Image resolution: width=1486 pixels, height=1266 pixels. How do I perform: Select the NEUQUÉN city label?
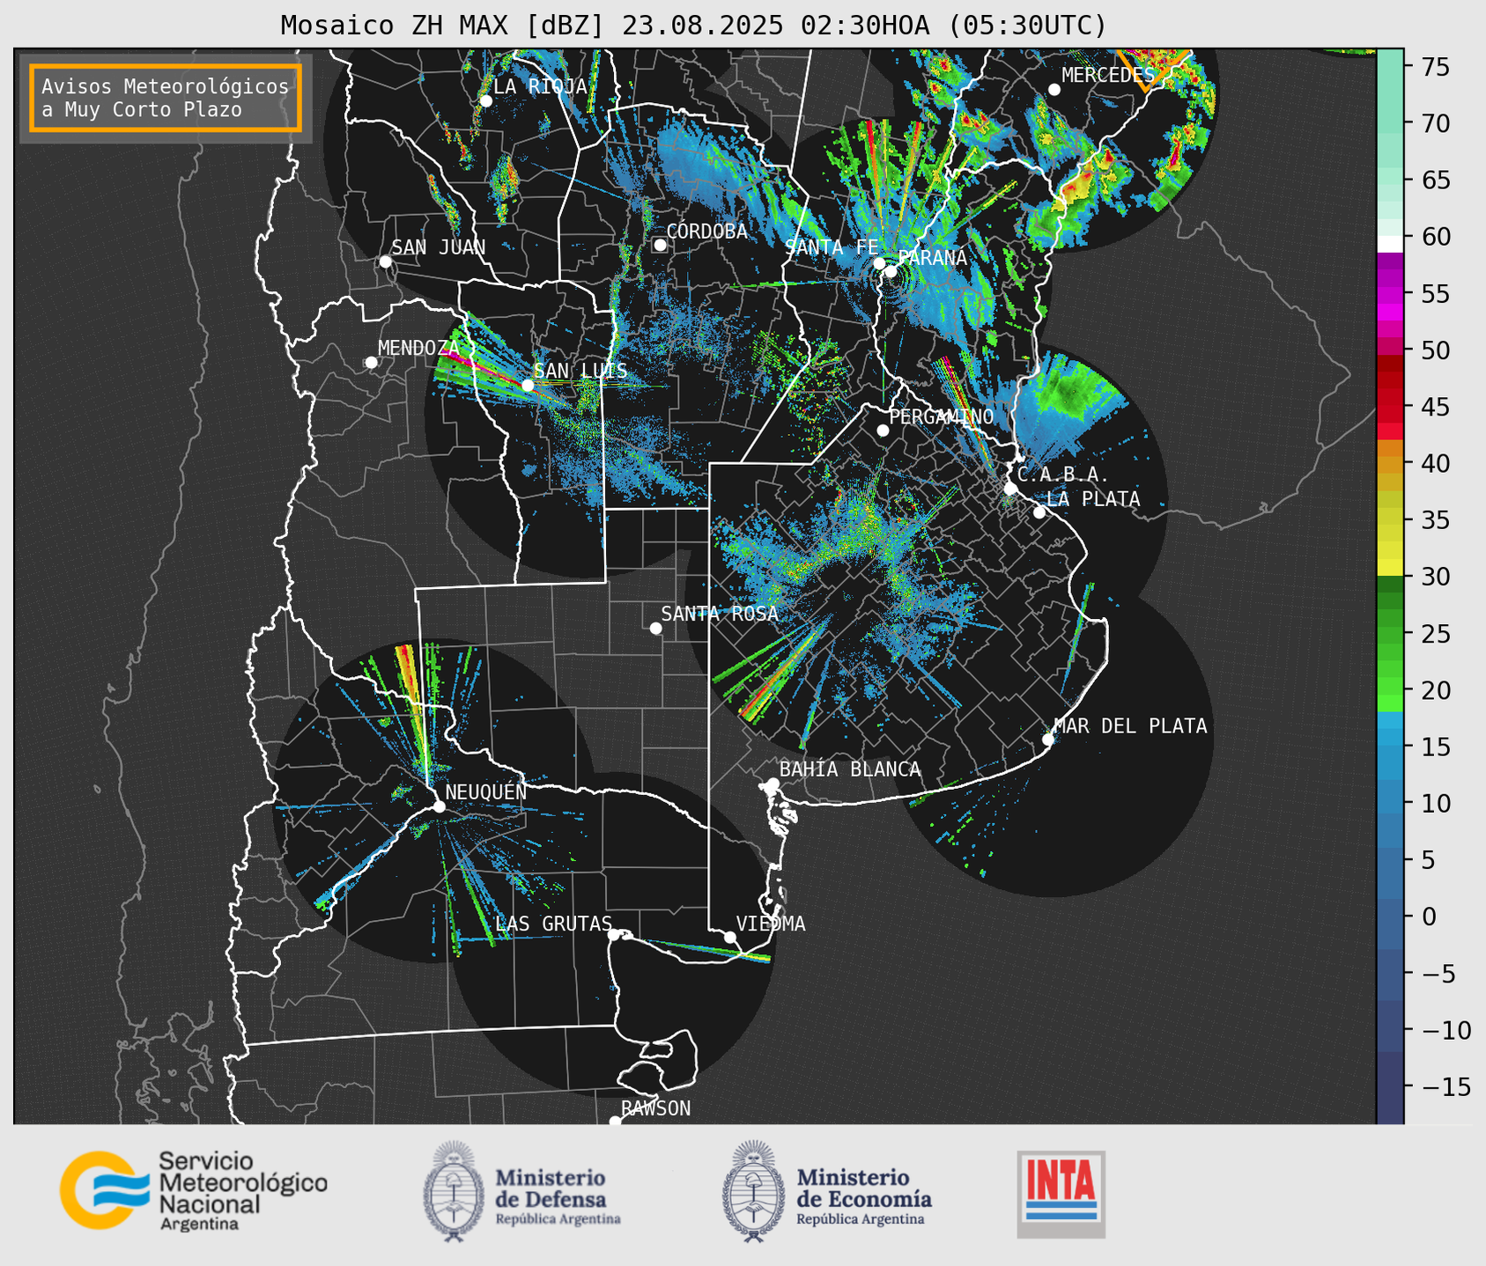[486, 791]
